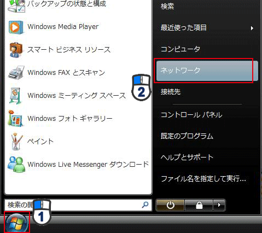The height and width of the screenshot is (233, 262).
Task: Open the ペイント brush cup icon
Action: [x=16, y=142]
